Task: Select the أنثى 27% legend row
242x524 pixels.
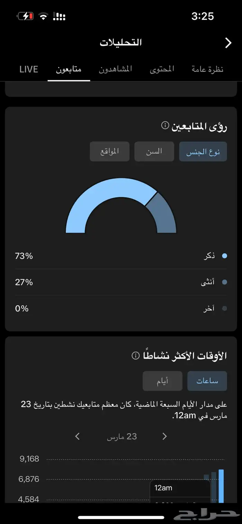Action: (x=121, y=282)
